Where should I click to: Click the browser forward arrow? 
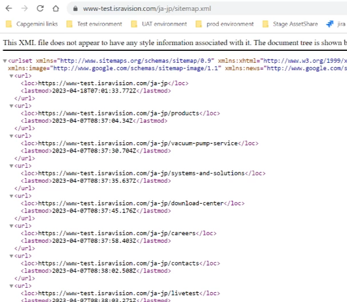(25, 9)
